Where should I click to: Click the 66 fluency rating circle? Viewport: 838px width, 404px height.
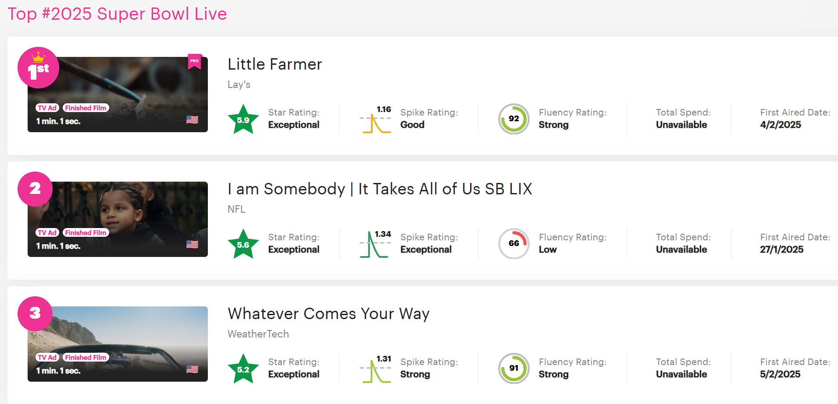tap(514, 243)
